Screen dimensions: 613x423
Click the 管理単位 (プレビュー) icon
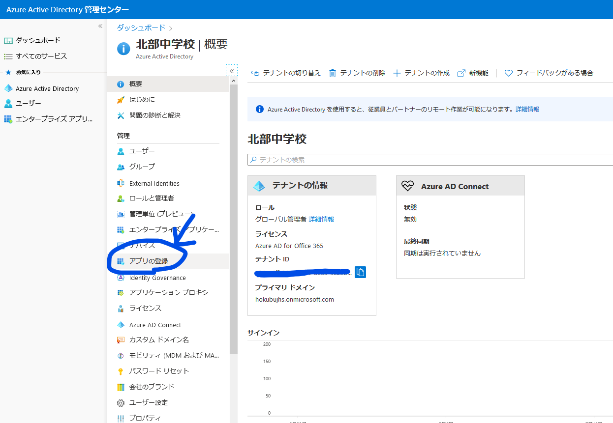121,214
